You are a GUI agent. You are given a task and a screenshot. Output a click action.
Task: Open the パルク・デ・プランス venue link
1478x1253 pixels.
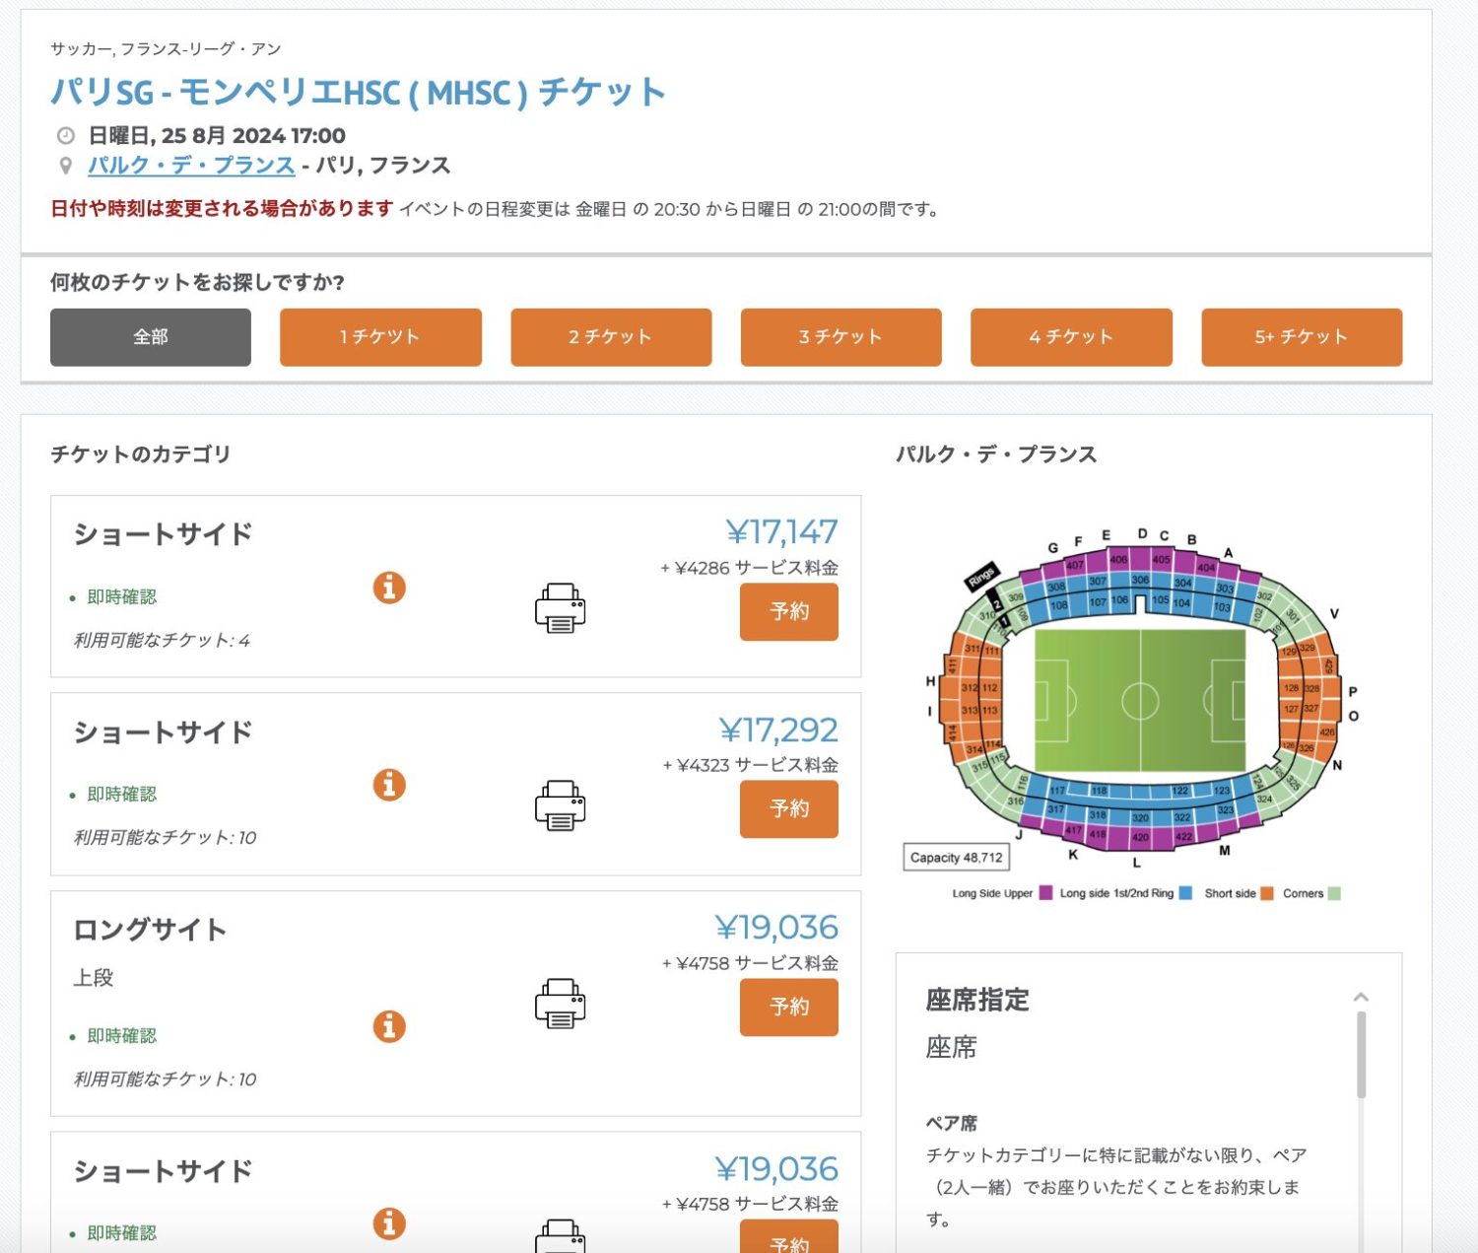[191, 166]
